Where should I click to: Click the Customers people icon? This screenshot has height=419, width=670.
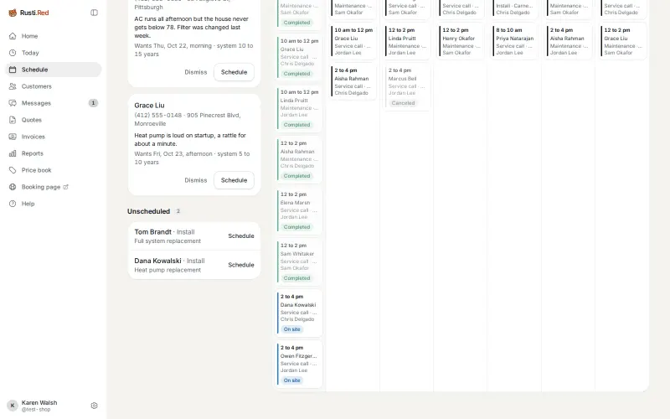tap(13, 86)
